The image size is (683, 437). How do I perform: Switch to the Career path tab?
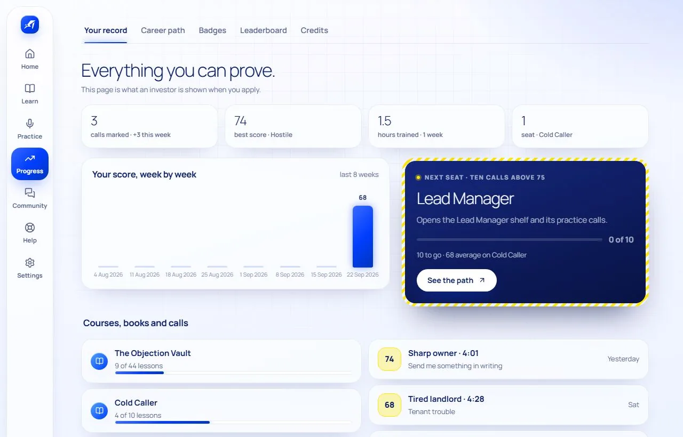(163, 30)
